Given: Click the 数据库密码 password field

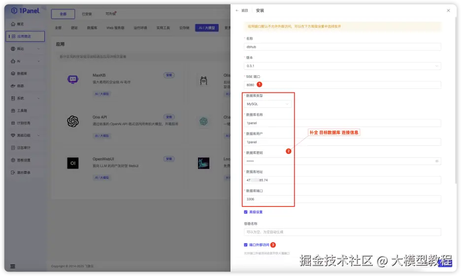Looking at the screenshot, I should coord(342,161).
